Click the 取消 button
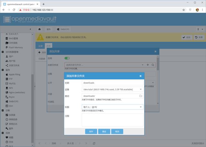This screenshot has width=206, height=147. click(x=117, y=131)
